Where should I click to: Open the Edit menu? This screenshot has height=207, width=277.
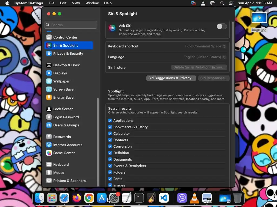pyautogui.click(x=63, y=3)
